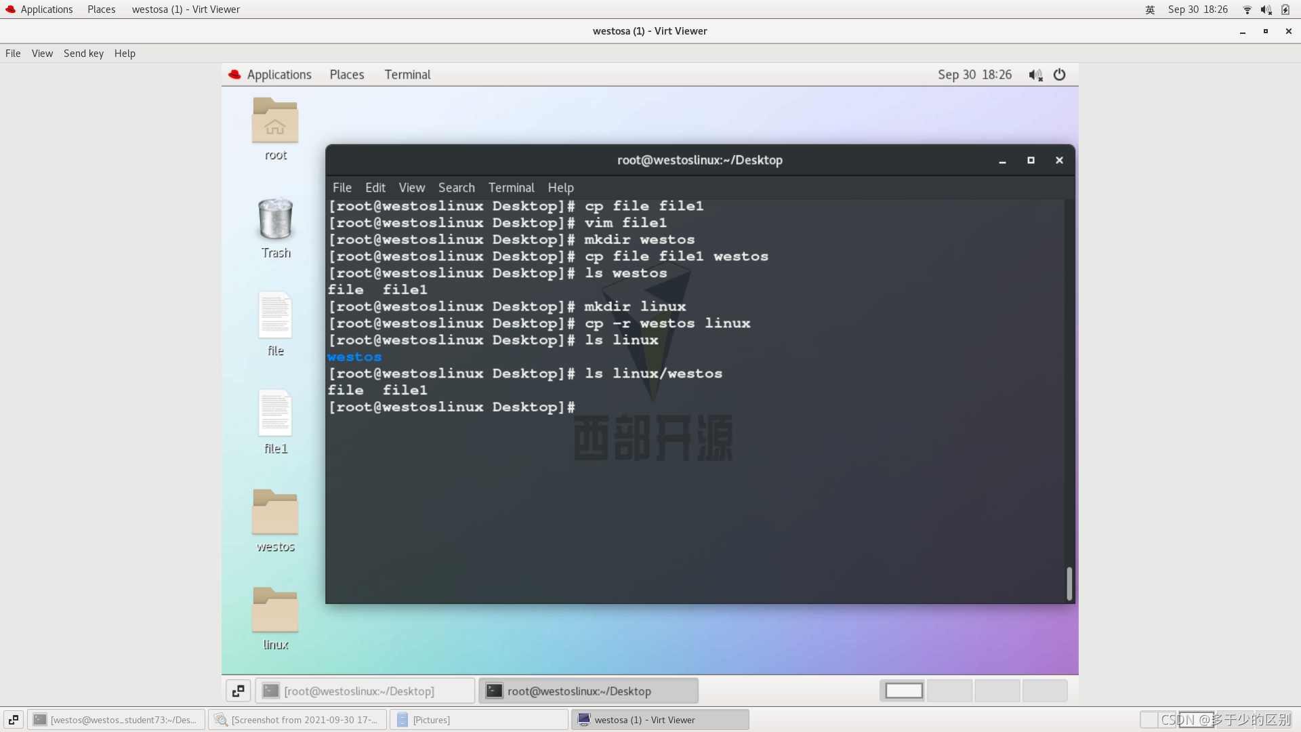Select the first workspace in switcher
The width and height of the screenshot is (1301, 732).
(903, 691)
